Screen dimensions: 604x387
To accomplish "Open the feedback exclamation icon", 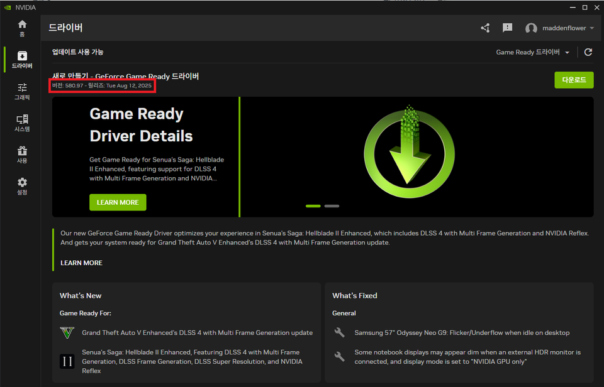I will coord(507,28).
